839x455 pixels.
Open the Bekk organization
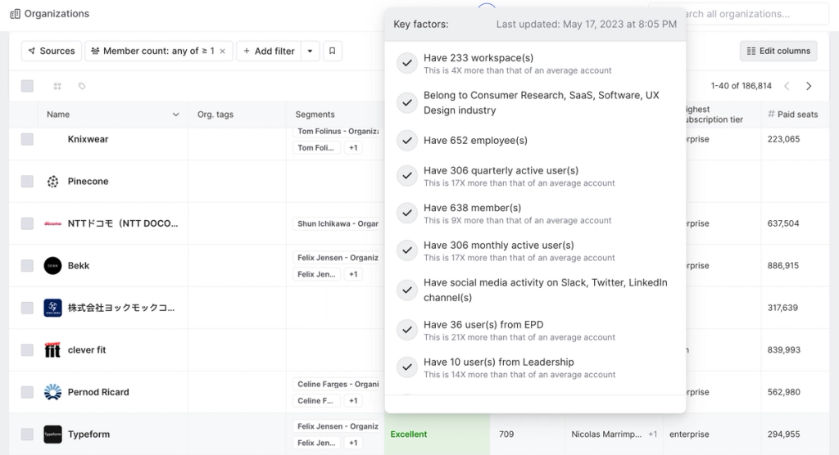(x=78, y=266)
